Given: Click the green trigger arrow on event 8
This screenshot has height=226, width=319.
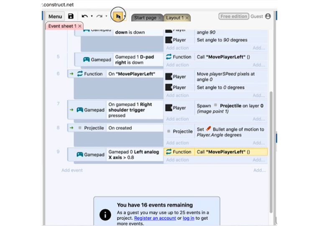Looking at the screenshot, I should click(71, 128).
